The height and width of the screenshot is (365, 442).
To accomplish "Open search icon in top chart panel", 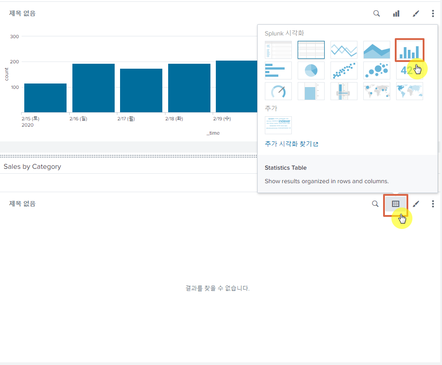I will (x=376, y=13).
